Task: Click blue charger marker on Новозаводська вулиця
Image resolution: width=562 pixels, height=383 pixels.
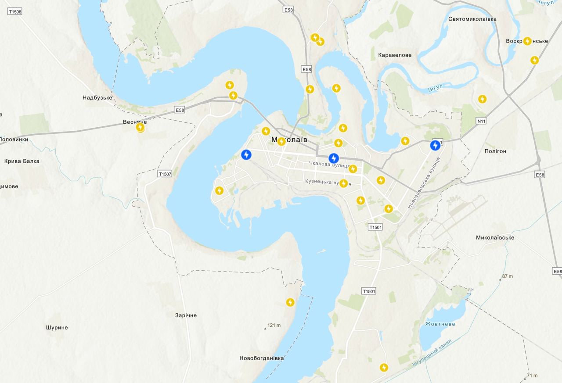Action: (x=435, y=145)
